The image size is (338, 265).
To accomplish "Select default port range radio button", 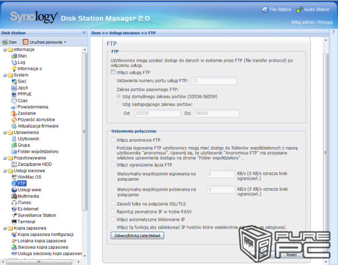I will (x=118, y=96).
